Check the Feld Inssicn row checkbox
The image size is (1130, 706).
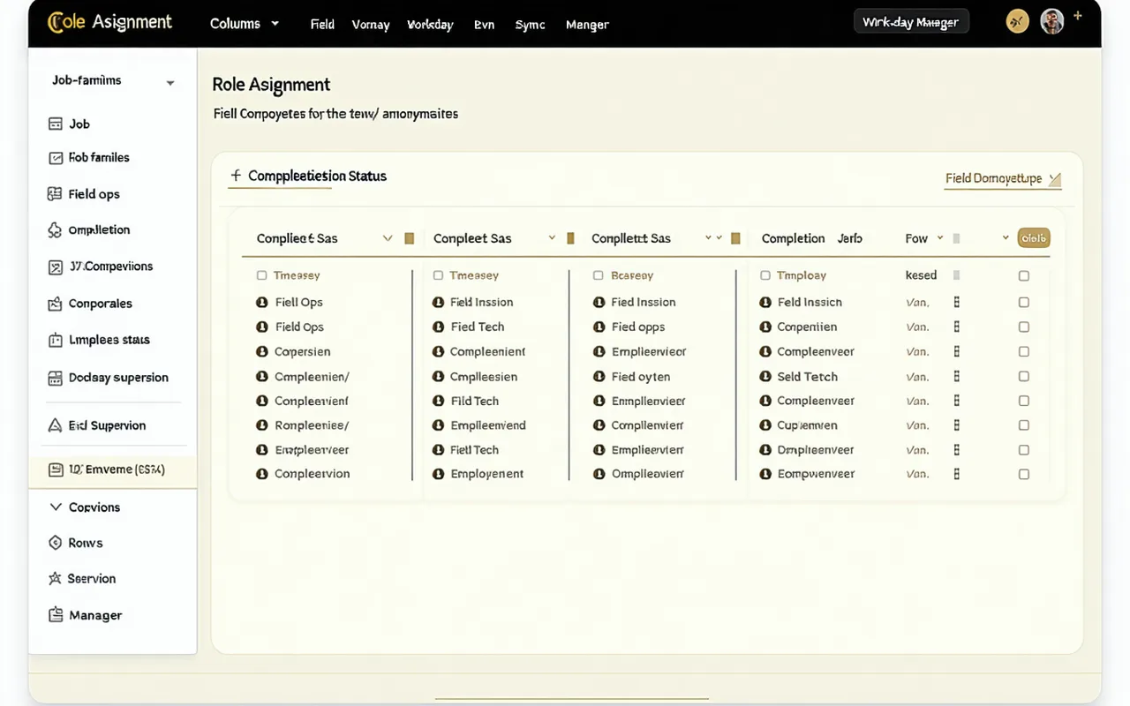1024,302
